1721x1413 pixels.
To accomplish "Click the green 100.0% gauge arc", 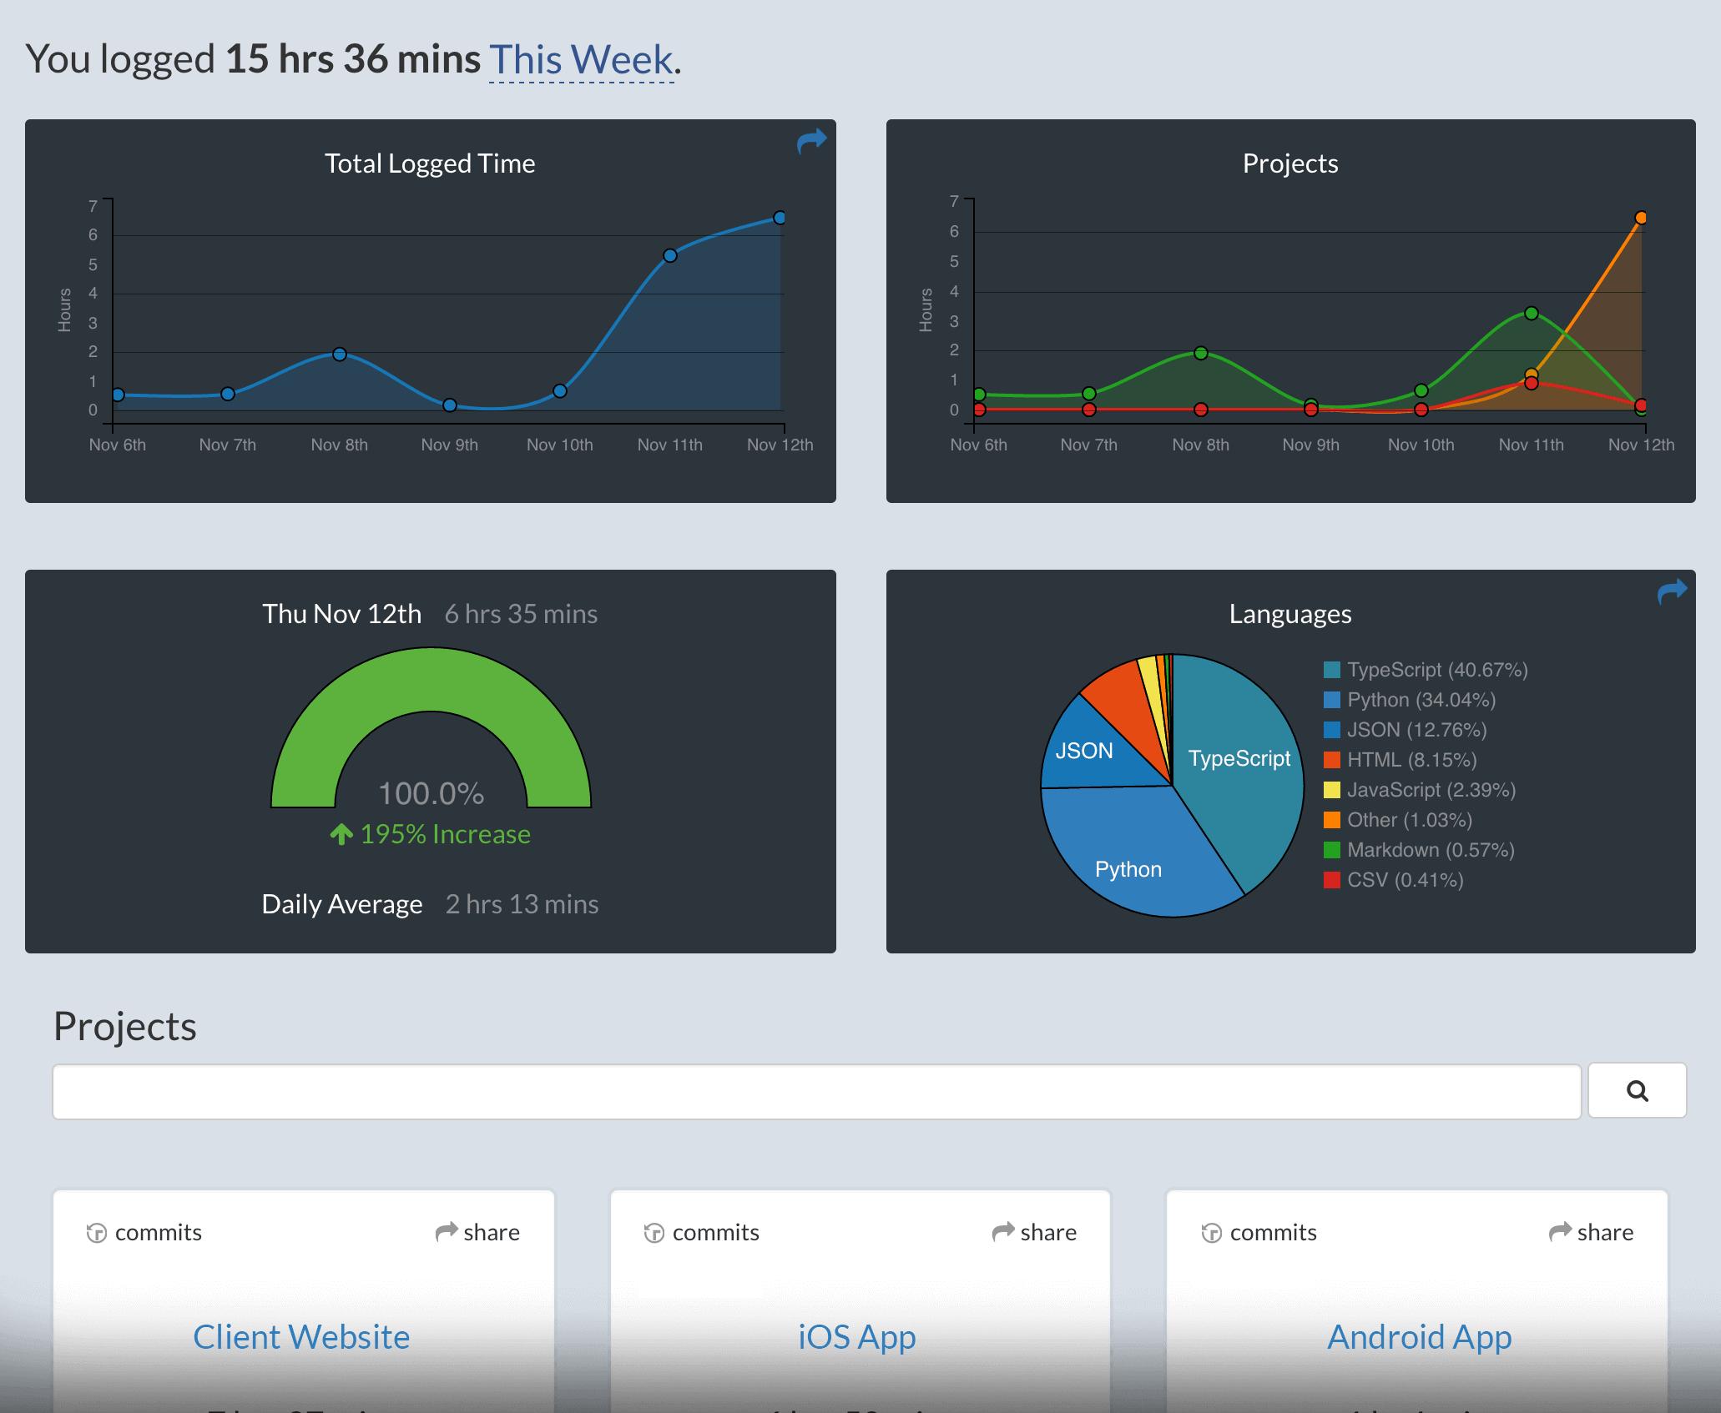I will click(x=431, y=680).
